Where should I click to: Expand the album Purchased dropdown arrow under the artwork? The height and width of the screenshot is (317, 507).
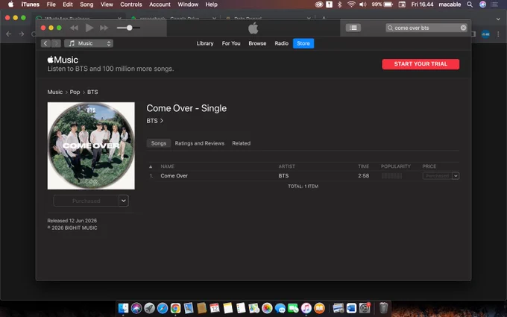[124, 201]
